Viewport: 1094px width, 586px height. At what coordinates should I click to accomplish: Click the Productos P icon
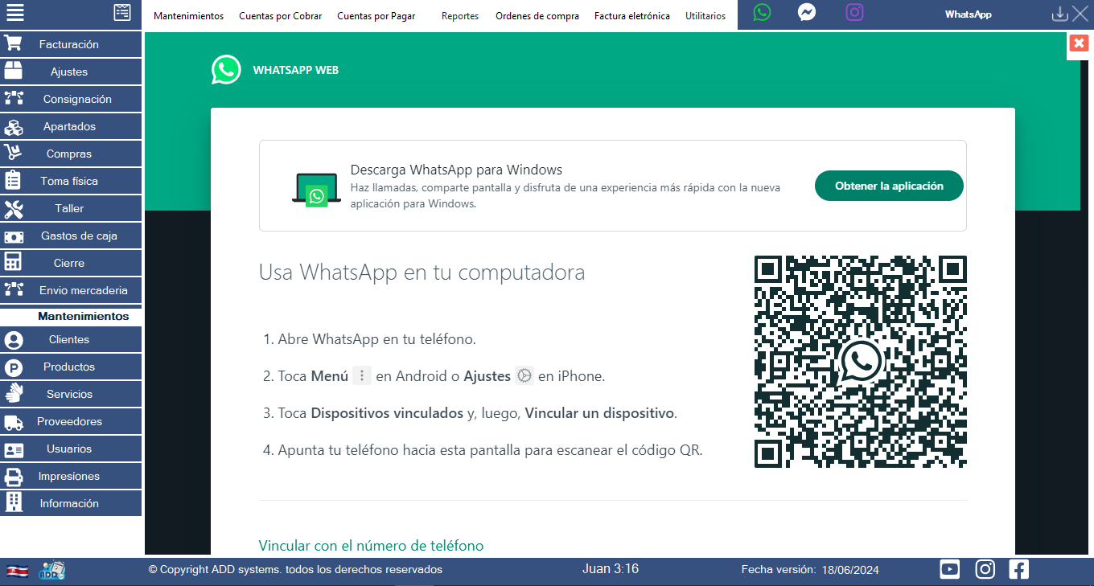[x=14, y=367]
